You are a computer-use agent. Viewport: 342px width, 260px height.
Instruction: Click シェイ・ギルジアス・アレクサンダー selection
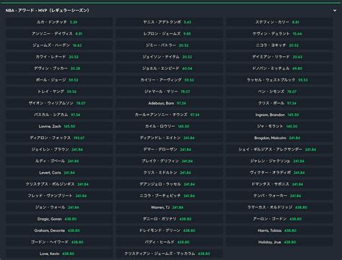[279, 149]
